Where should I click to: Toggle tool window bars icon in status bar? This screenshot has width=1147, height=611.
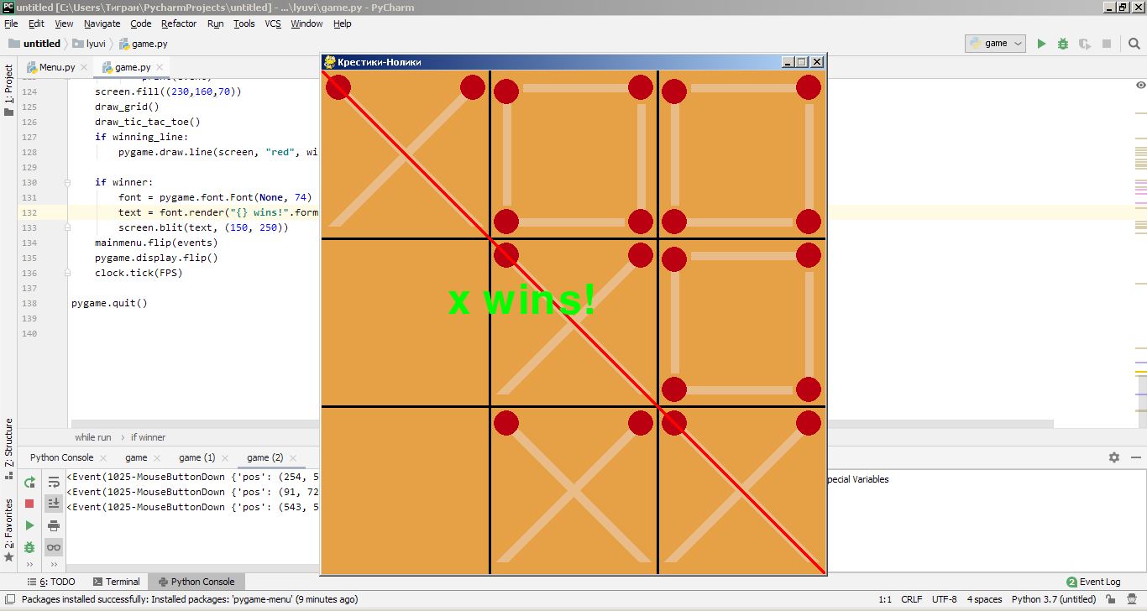tap(8, 599)
